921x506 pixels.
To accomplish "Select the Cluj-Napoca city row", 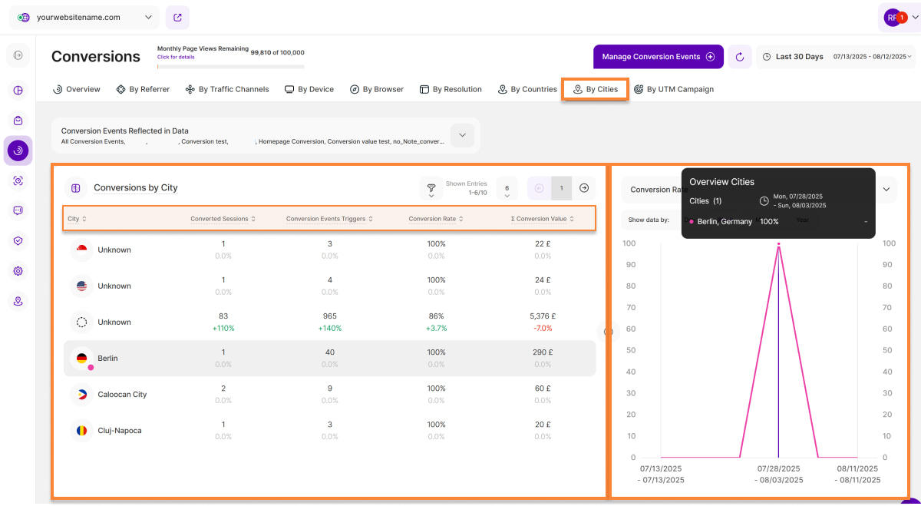I will pos(329,431).
